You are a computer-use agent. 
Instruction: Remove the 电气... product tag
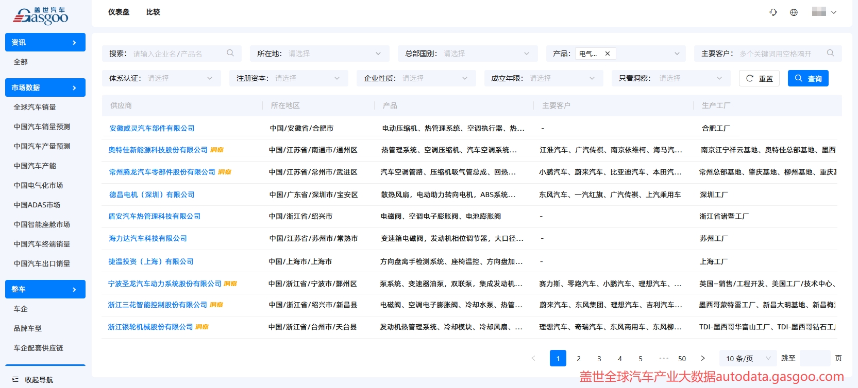click(608, 54)
